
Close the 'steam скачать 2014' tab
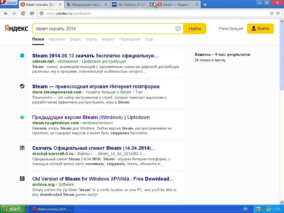coord(60,4)
